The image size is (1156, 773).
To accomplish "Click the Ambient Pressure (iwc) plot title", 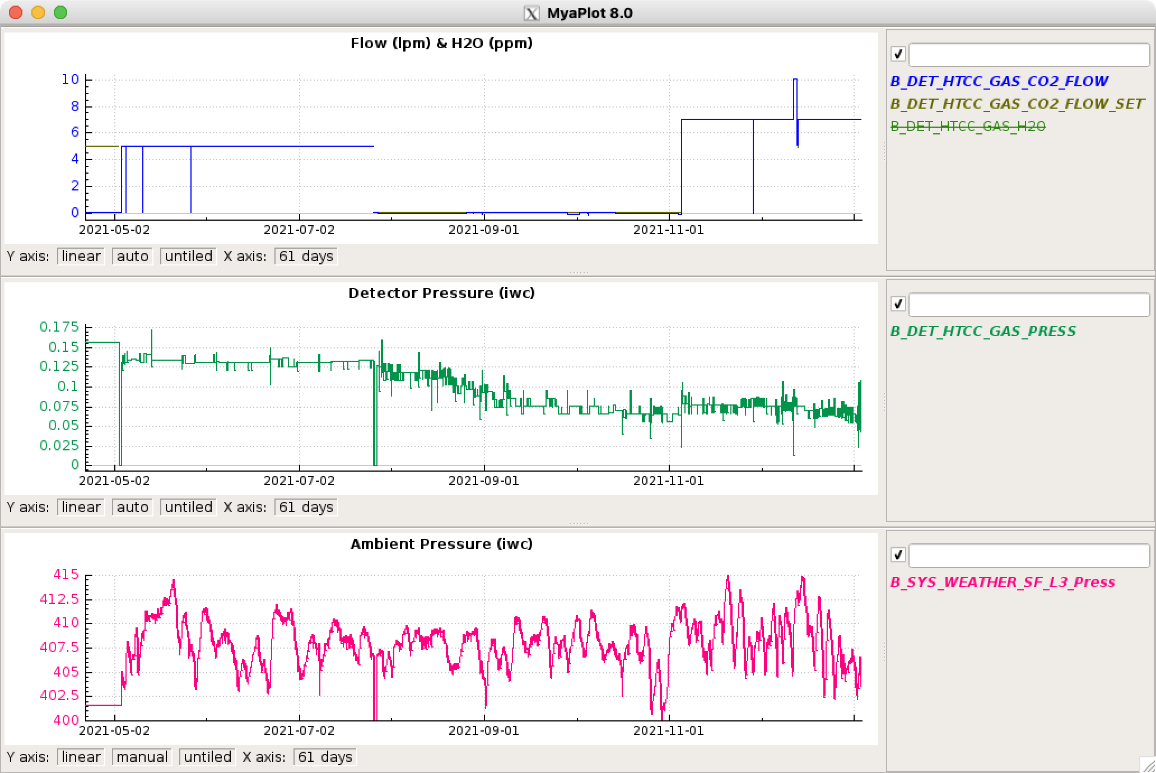I will click(x=441, y=544).
